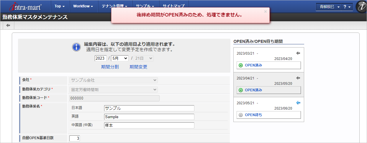Click the 期間分割 link
The height and width of the screenshot is (143, 367).
(x=110, y=67)
